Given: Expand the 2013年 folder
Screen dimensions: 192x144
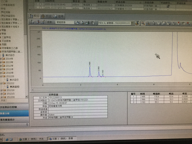Looking at the screenshot, I should click(x=1, y=62).
